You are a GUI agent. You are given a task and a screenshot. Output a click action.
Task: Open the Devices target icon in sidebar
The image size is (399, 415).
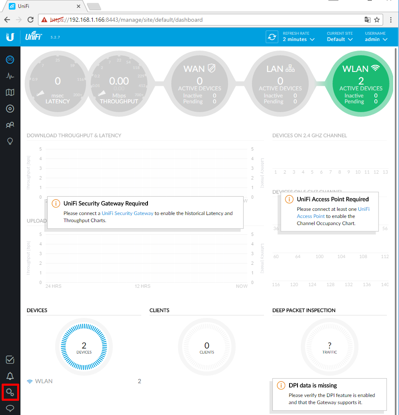pyautogui.click(x=10, y=108)
